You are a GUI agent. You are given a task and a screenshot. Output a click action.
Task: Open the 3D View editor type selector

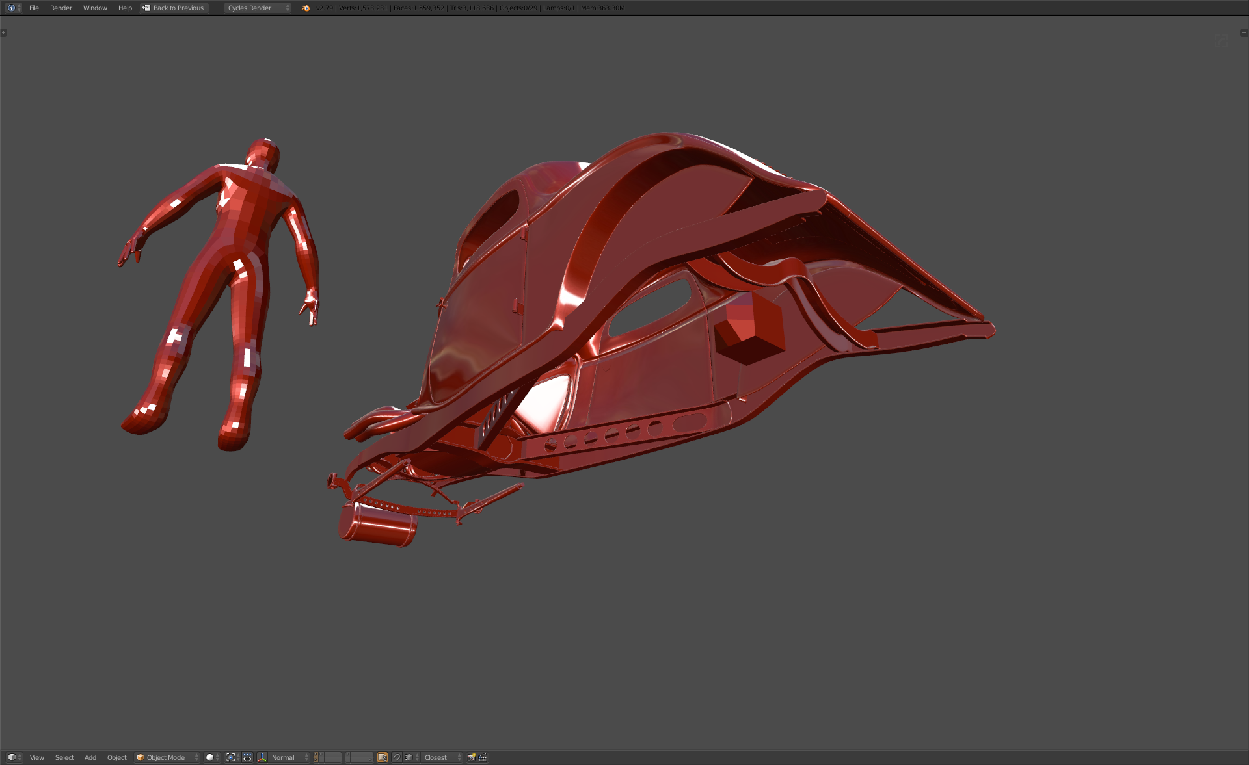click(x=13, y=757)
